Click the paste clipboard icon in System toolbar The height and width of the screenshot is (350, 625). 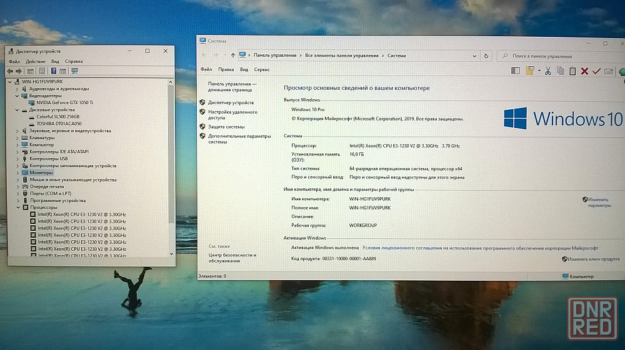572,71
